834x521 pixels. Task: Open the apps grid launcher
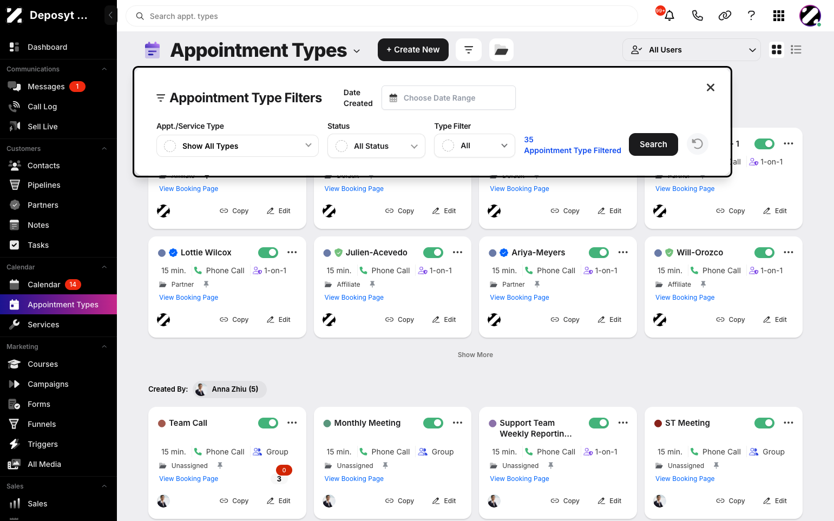pyautogui.click(x=779, y=16)
